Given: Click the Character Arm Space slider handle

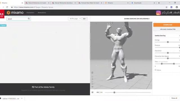Looking at the screenshot, I should point(168,58).
